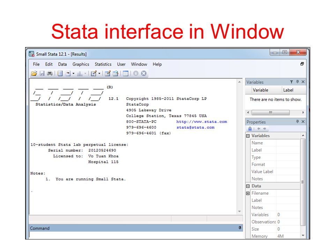The height and width of the screenshot is (251, 335).
Task: Select the Format property row
Action: pyautogui.click(x=275, y=164)
